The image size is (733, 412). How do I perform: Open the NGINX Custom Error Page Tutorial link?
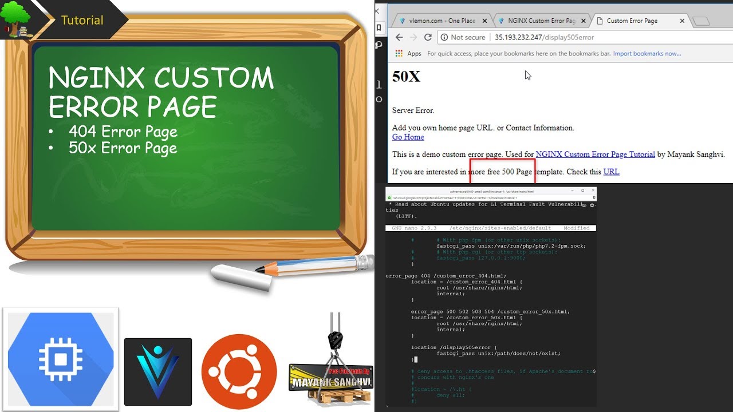coord(595,154)
